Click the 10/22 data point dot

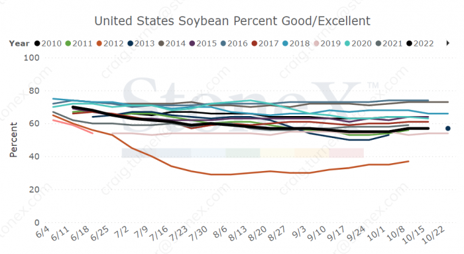click(x=448, y=129)
